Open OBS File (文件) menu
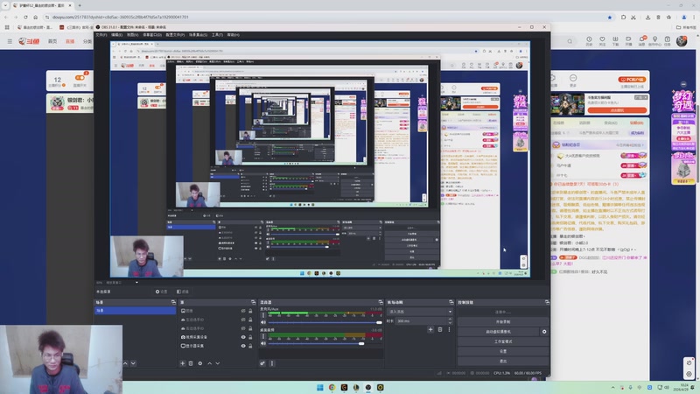 tap(101, 35)
